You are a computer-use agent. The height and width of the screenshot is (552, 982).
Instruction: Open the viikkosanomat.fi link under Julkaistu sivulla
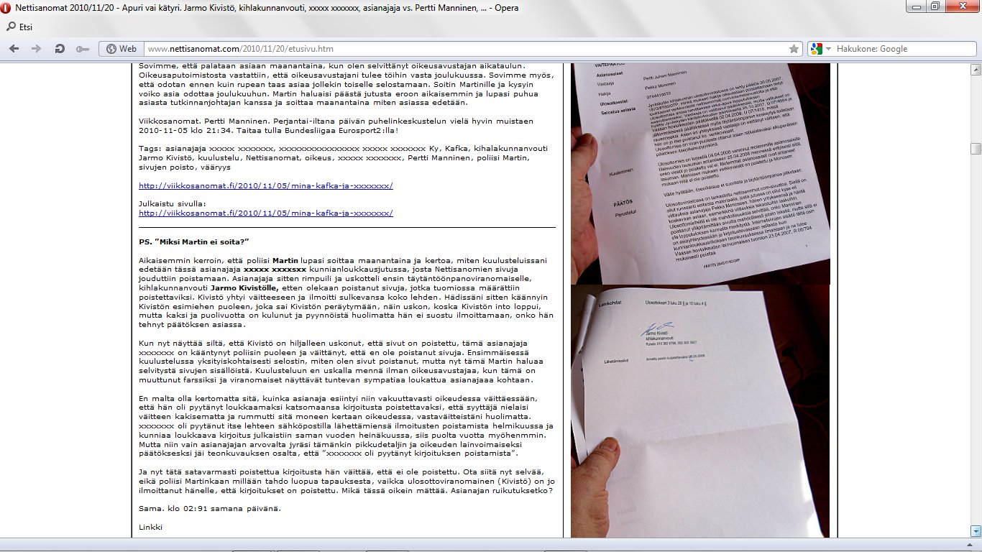(x=265, y=213)
